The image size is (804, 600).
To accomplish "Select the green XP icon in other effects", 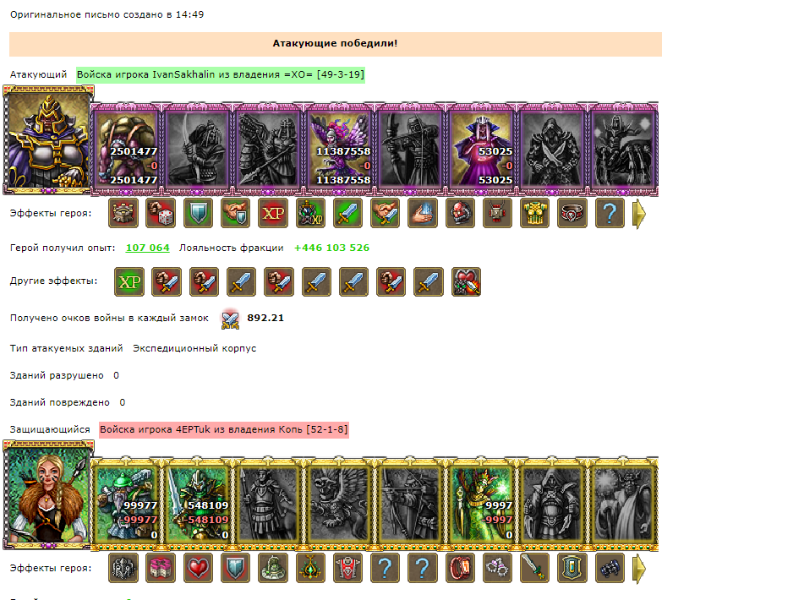I will (x=129, y=281).
